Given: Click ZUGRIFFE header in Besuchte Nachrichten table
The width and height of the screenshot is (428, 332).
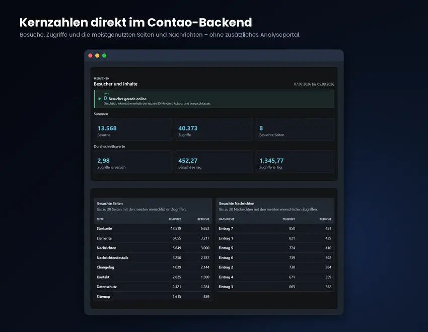Looking at the screenshot, I should tap(289, 219).
